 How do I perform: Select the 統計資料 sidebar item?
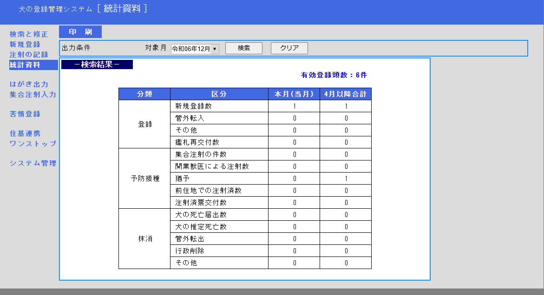[25, 65]
